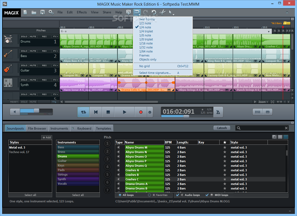
Task: Uncheck the MIDI loops checkbox
Action: (207, 195)
